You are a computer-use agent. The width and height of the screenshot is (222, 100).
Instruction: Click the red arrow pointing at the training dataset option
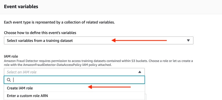pos(139,41)
